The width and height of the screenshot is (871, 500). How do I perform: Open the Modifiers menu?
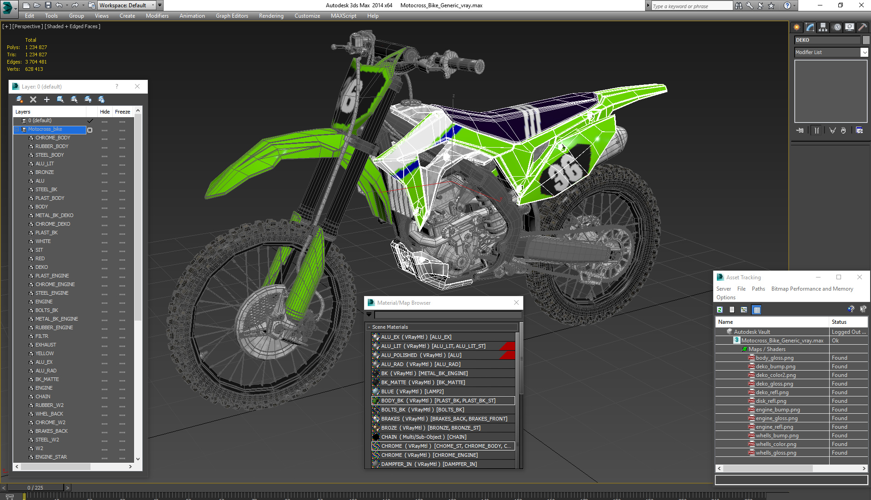157,16
